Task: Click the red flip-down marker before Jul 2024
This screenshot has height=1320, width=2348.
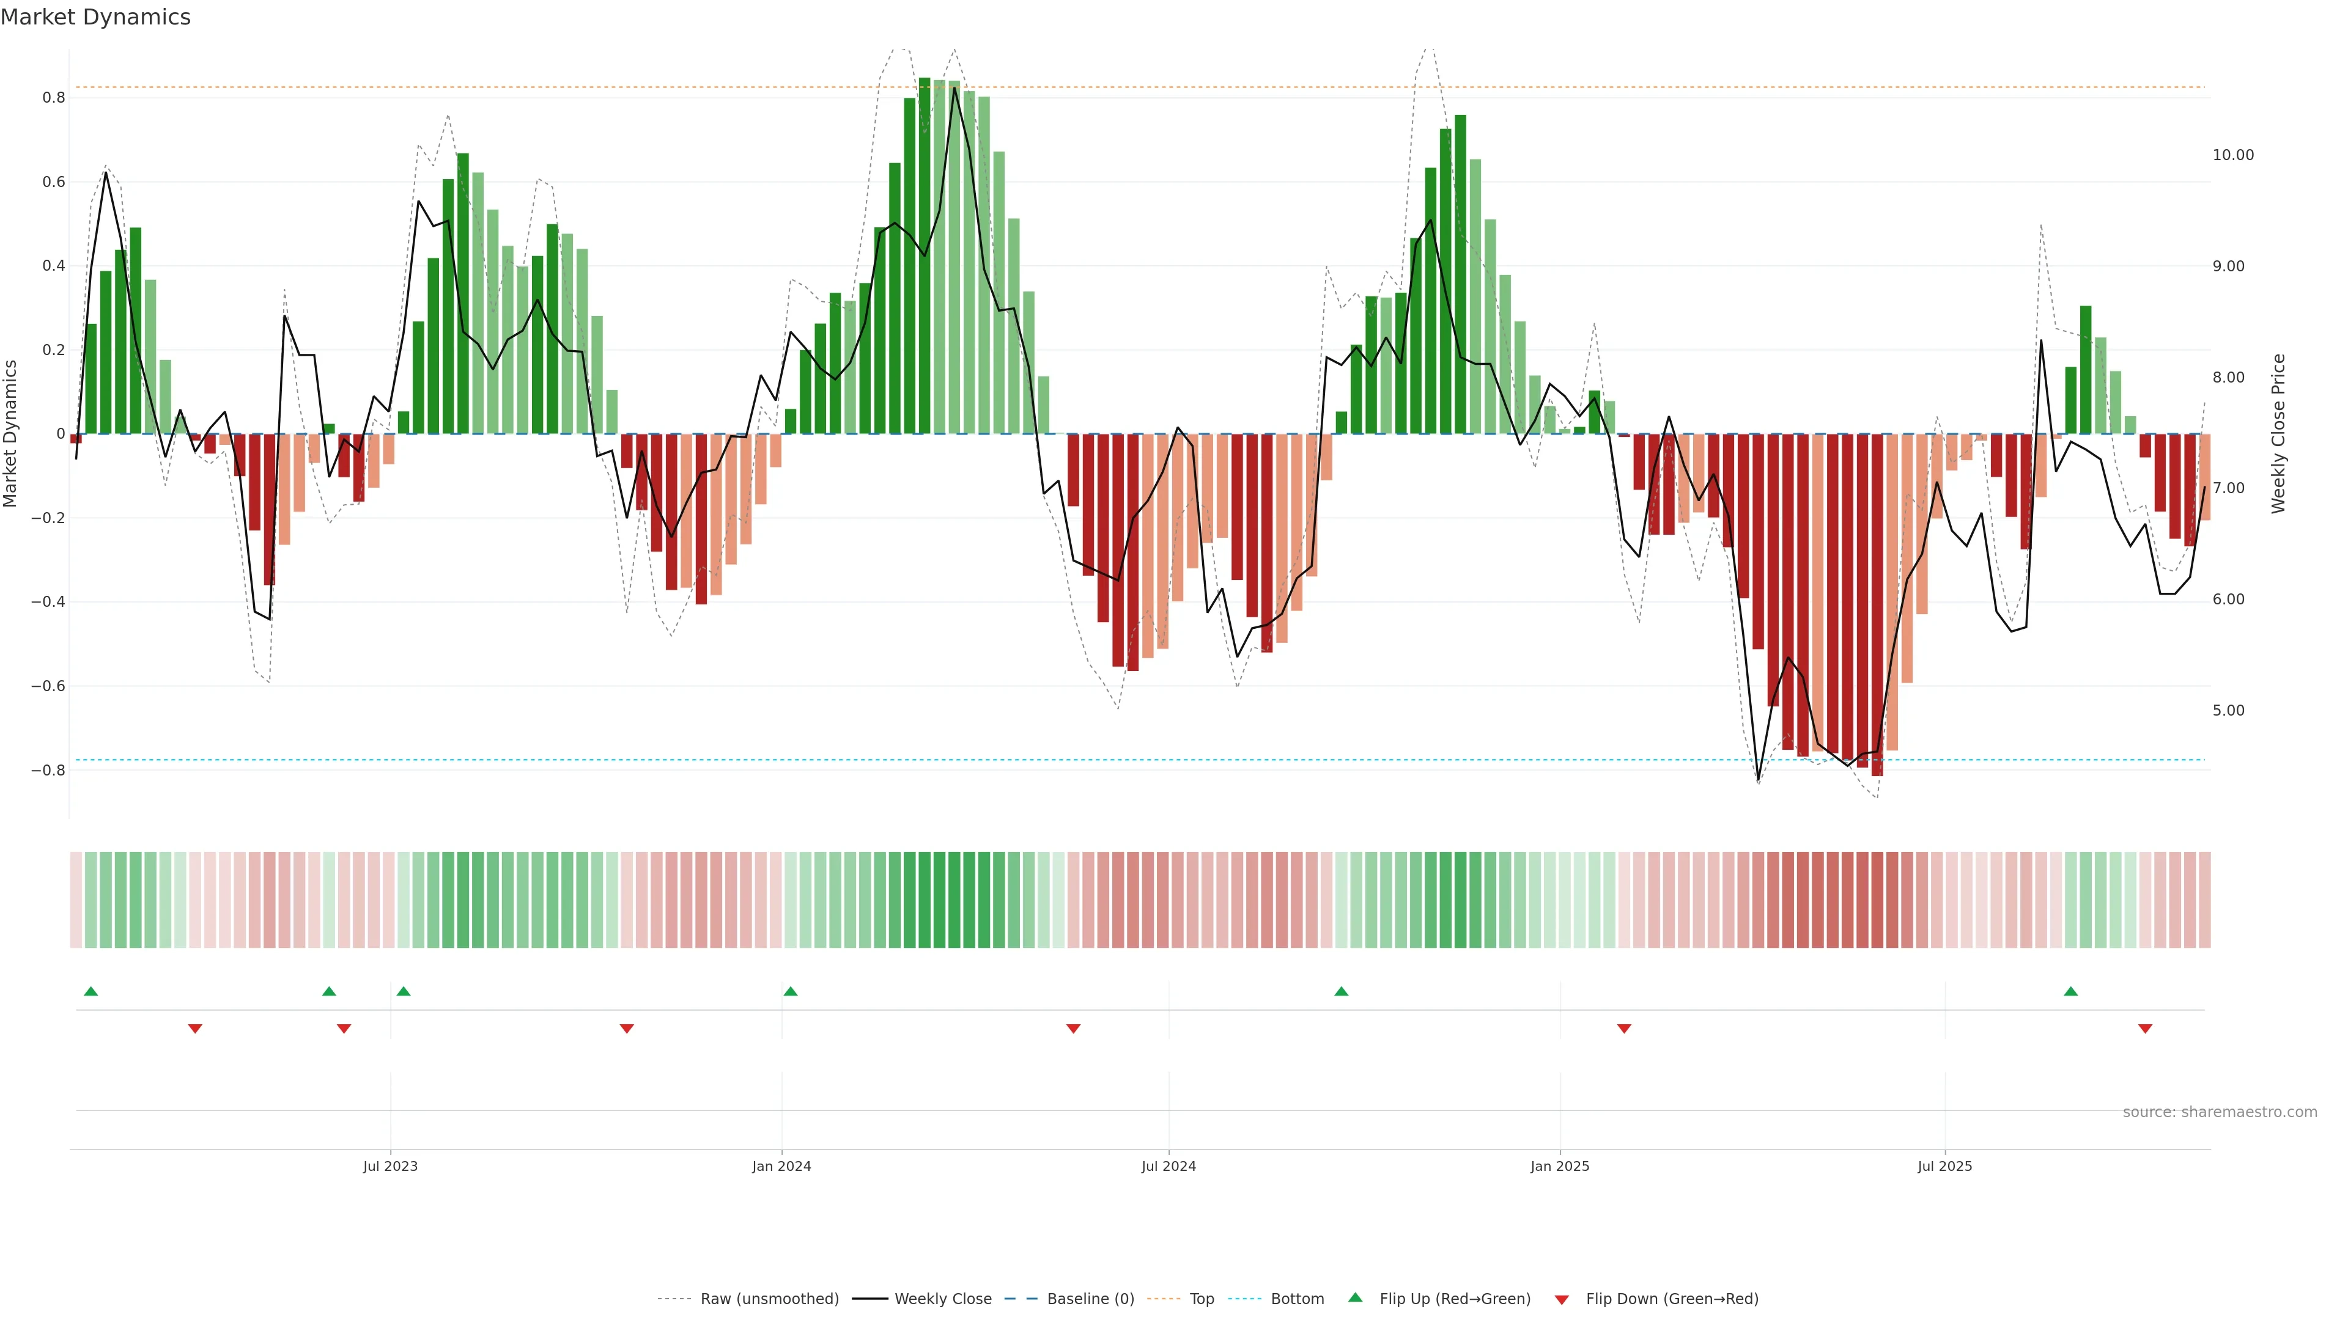Action: click(1073, 1028)
